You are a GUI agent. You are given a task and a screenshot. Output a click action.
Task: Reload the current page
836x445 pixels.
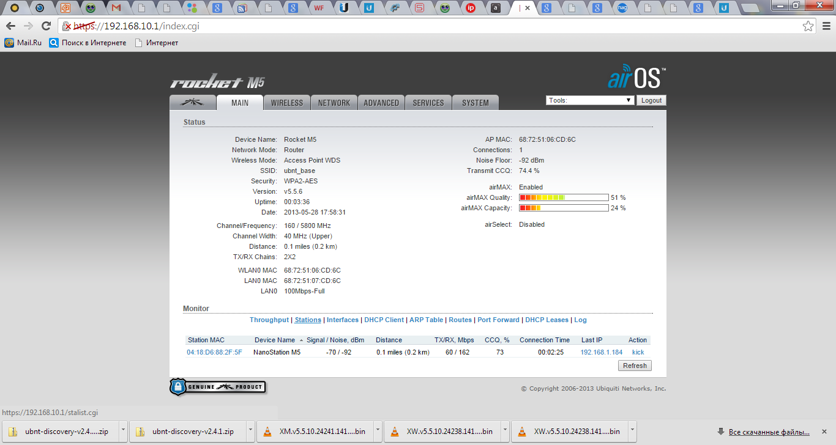(46, 26)
